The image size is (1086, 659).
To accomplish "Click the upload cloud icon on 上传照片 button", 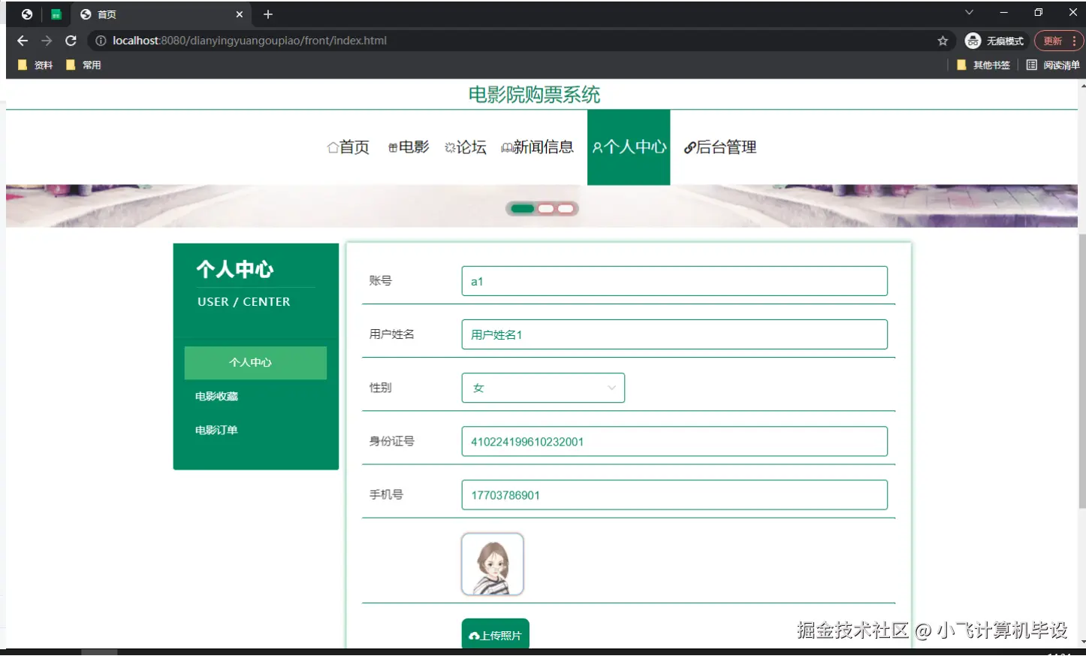I will (x=475, y=634).
